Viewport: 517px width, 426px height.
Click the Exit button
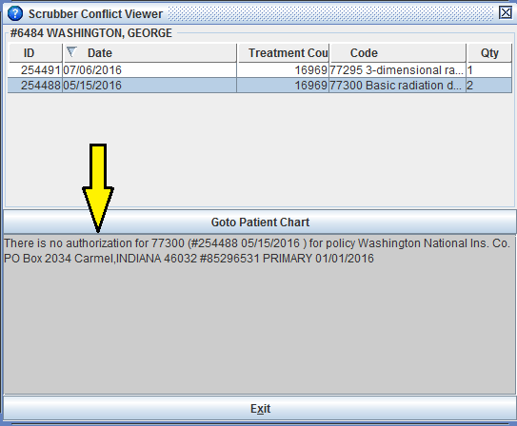tap(260, 409)
